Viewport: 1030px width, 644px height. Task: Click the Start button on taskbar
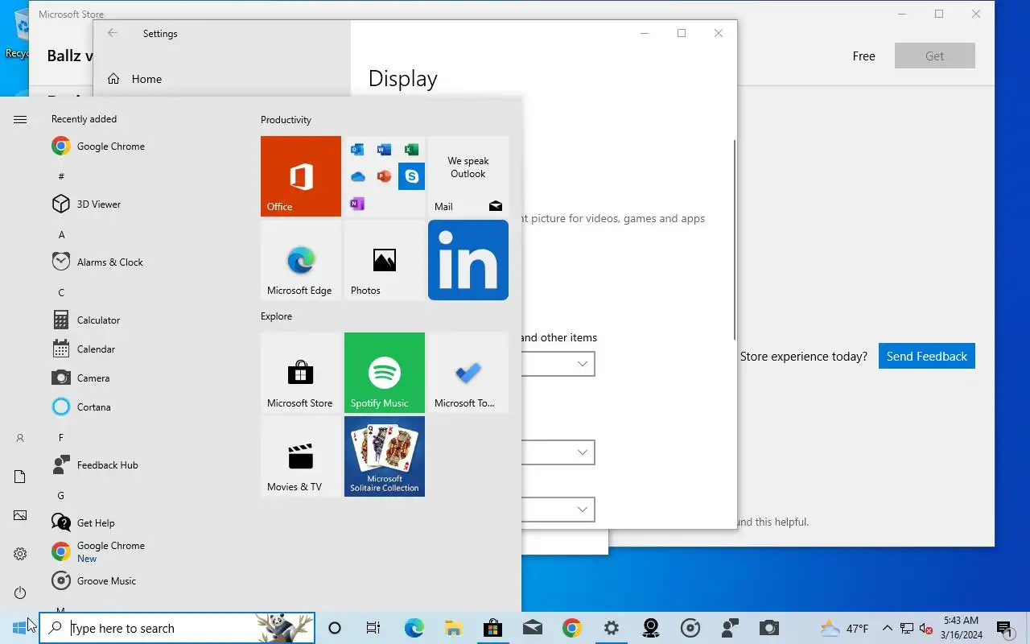pos(19,628)
